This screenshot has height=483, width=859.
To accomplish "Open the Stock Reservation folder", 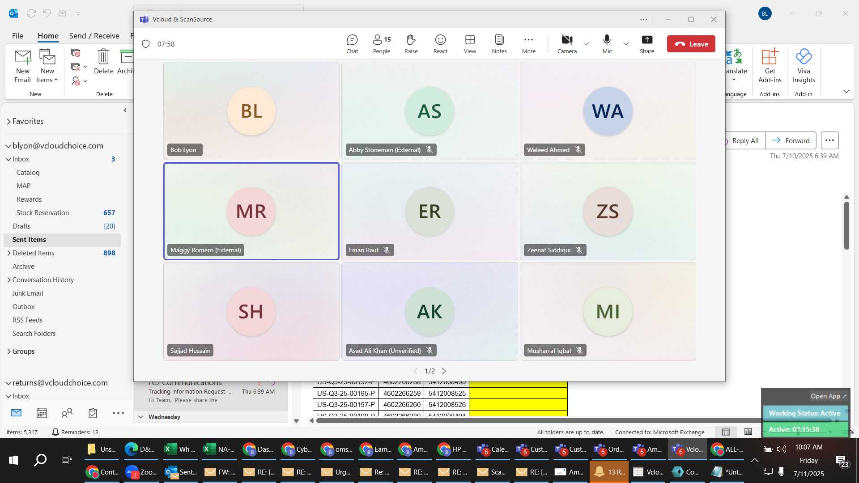I will [x=62, y=213].
